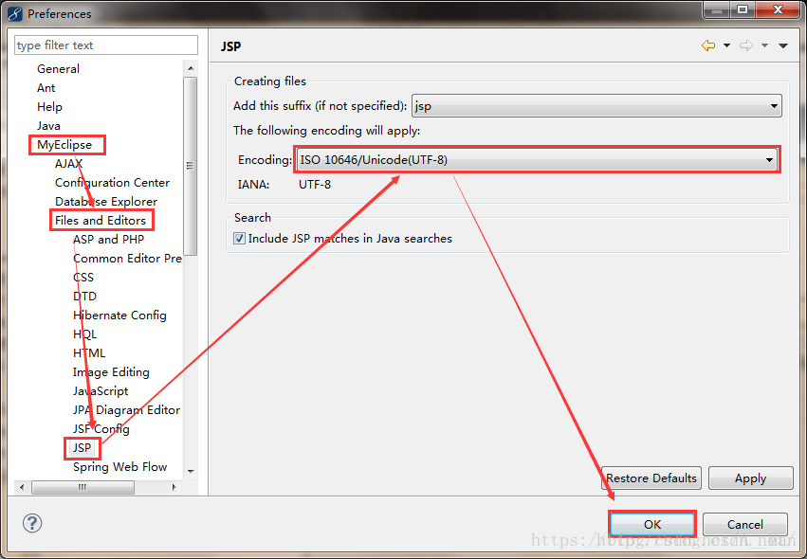The height and width of the screenshot is (559, 807).
Task: Select JSP tree item
Action: (x=82, y=448)
